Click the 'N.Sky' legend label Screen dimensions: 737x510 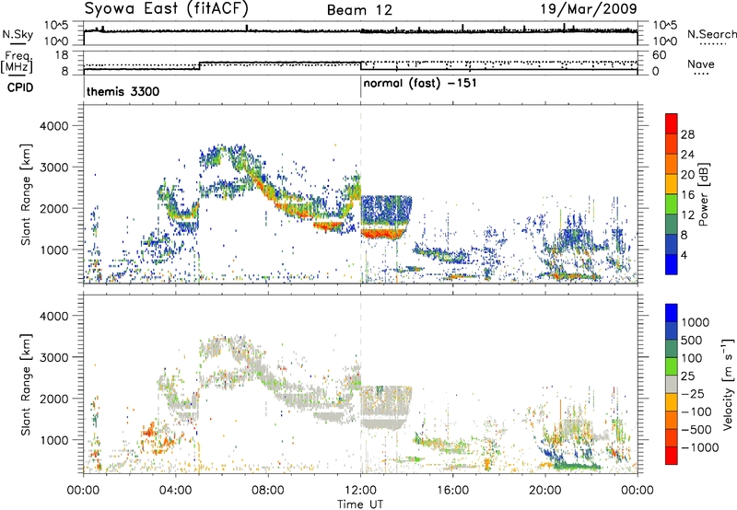click(x=18, y=34)
